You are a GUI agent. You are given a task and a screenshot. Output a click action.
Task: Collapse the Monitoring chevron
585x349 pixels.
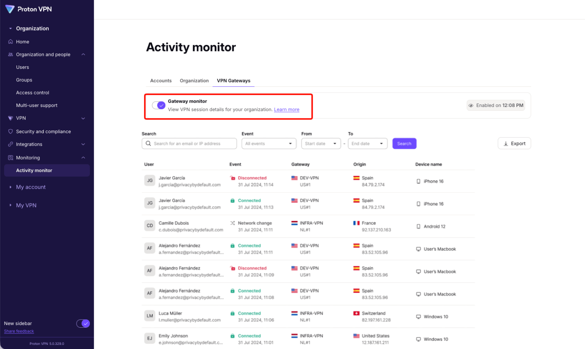point(83,158)
